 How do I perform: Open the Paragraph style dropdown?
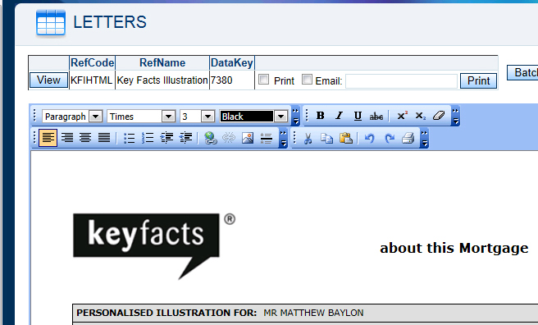[96, 117]
